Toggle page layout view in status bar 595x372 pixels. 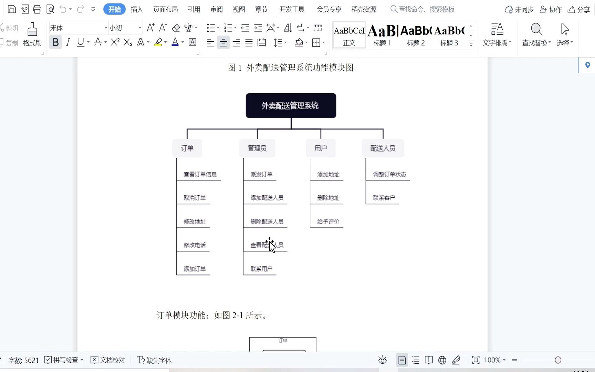(x=402, y=360)
